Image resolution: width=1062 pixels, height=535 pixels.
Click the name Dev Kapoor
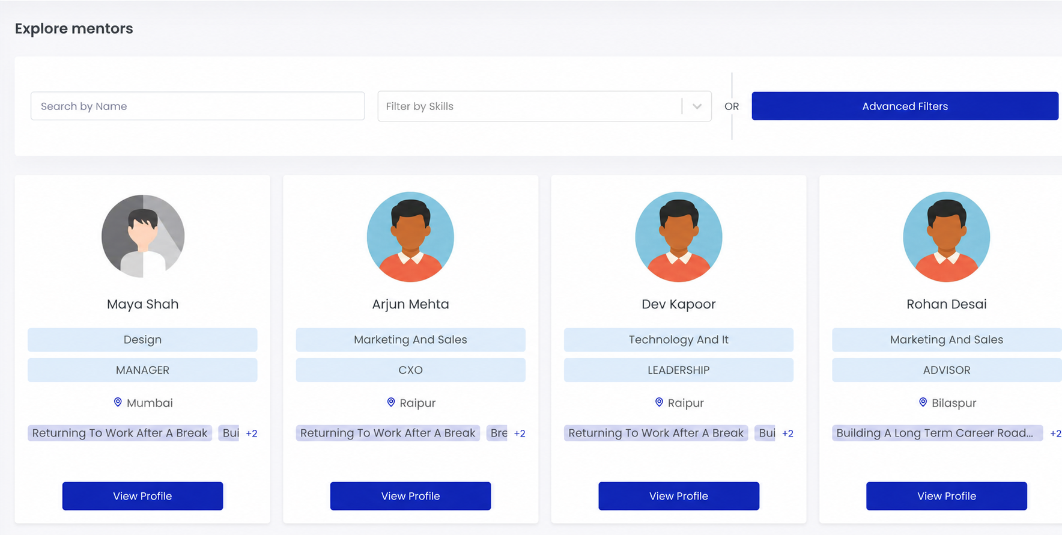coord(679,304)
